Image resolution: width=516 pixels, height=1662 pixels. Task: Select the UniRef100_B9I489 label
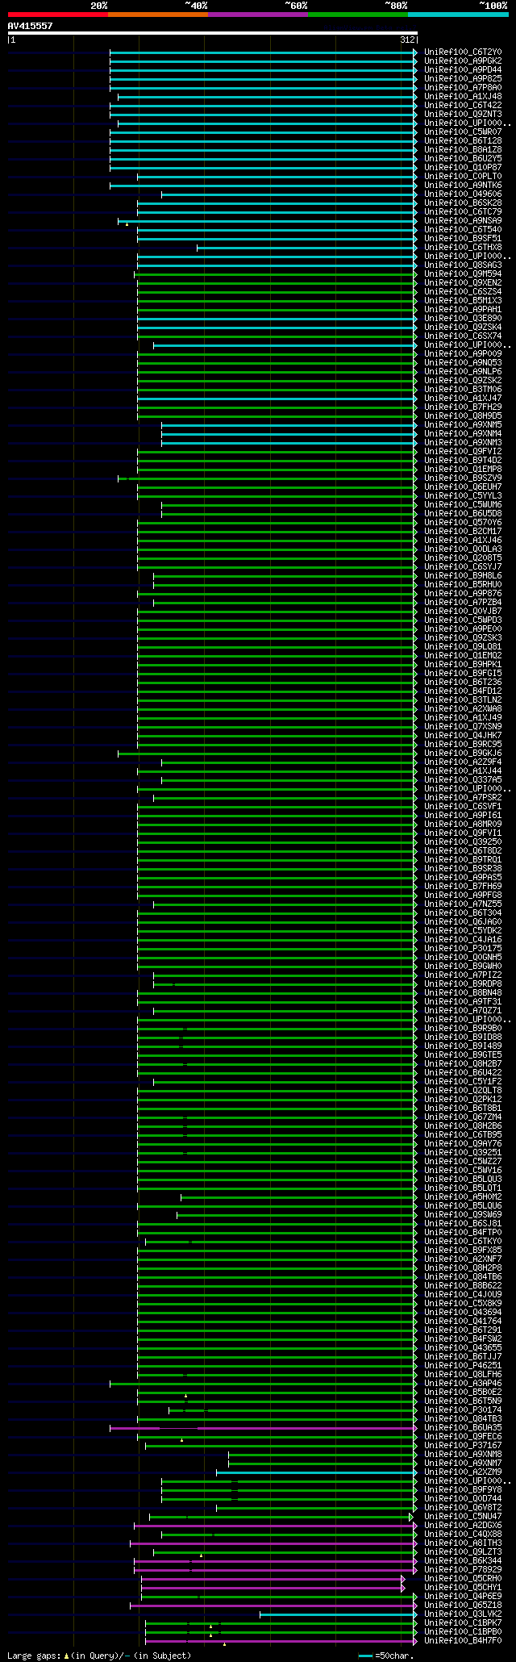(463, 1046)
